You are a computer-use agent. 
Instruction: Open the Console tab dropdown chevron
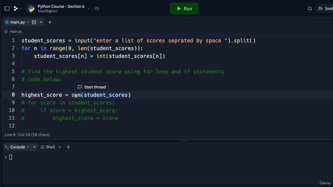click(28, 147)
